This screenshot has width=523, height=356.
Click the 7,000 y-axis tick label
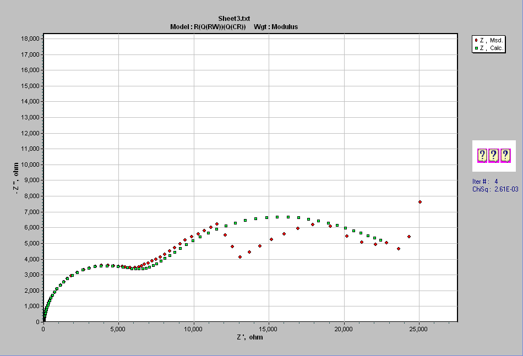32,212
